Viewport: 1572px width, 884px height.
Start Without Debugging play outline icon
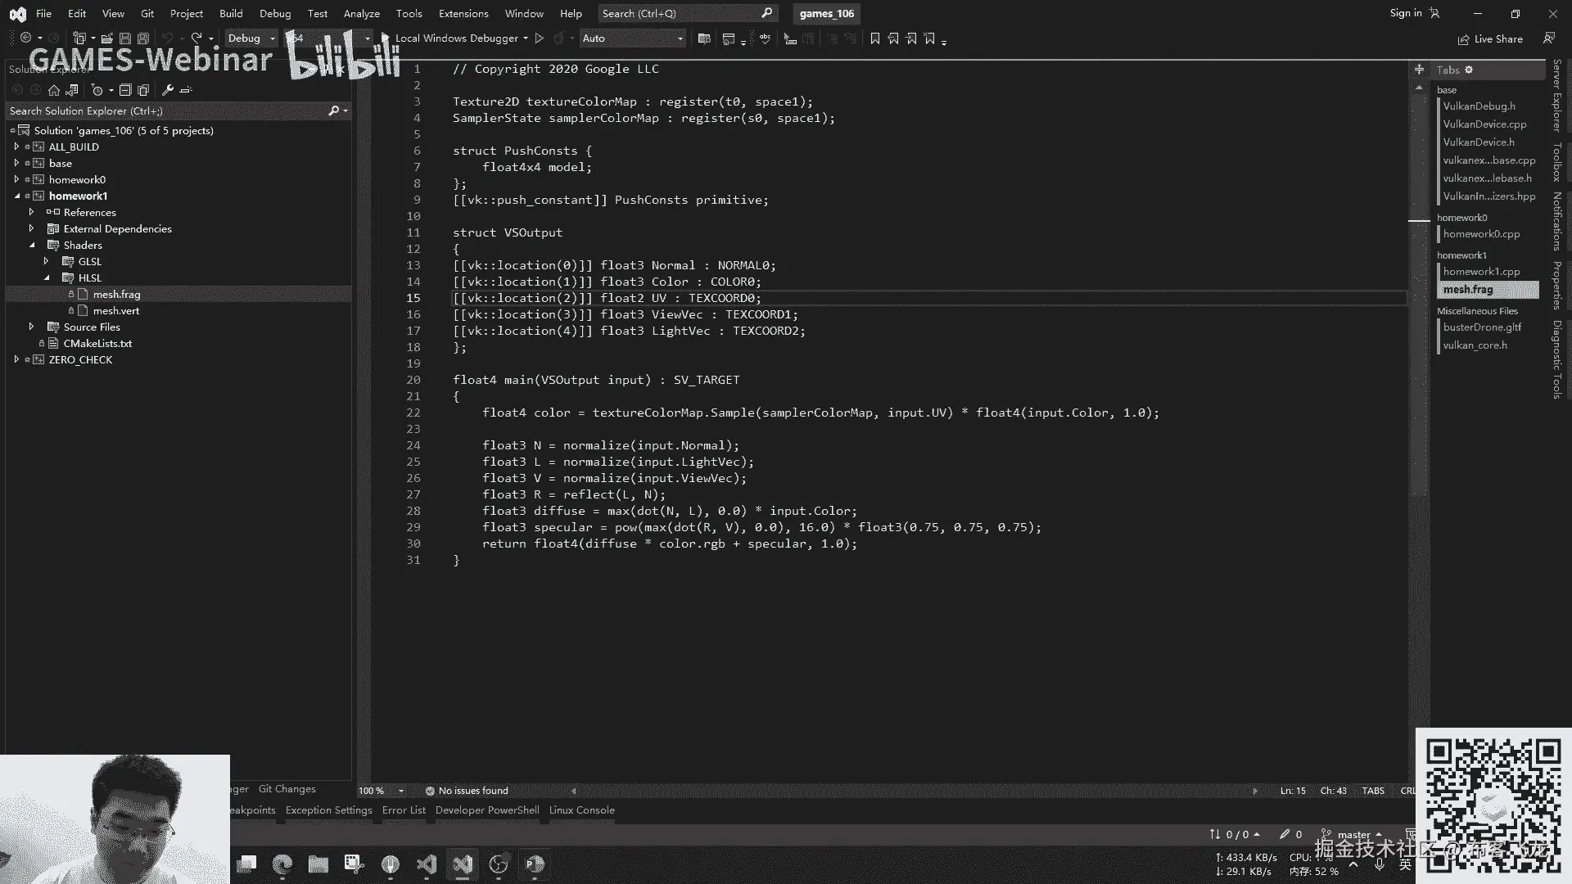539,38
